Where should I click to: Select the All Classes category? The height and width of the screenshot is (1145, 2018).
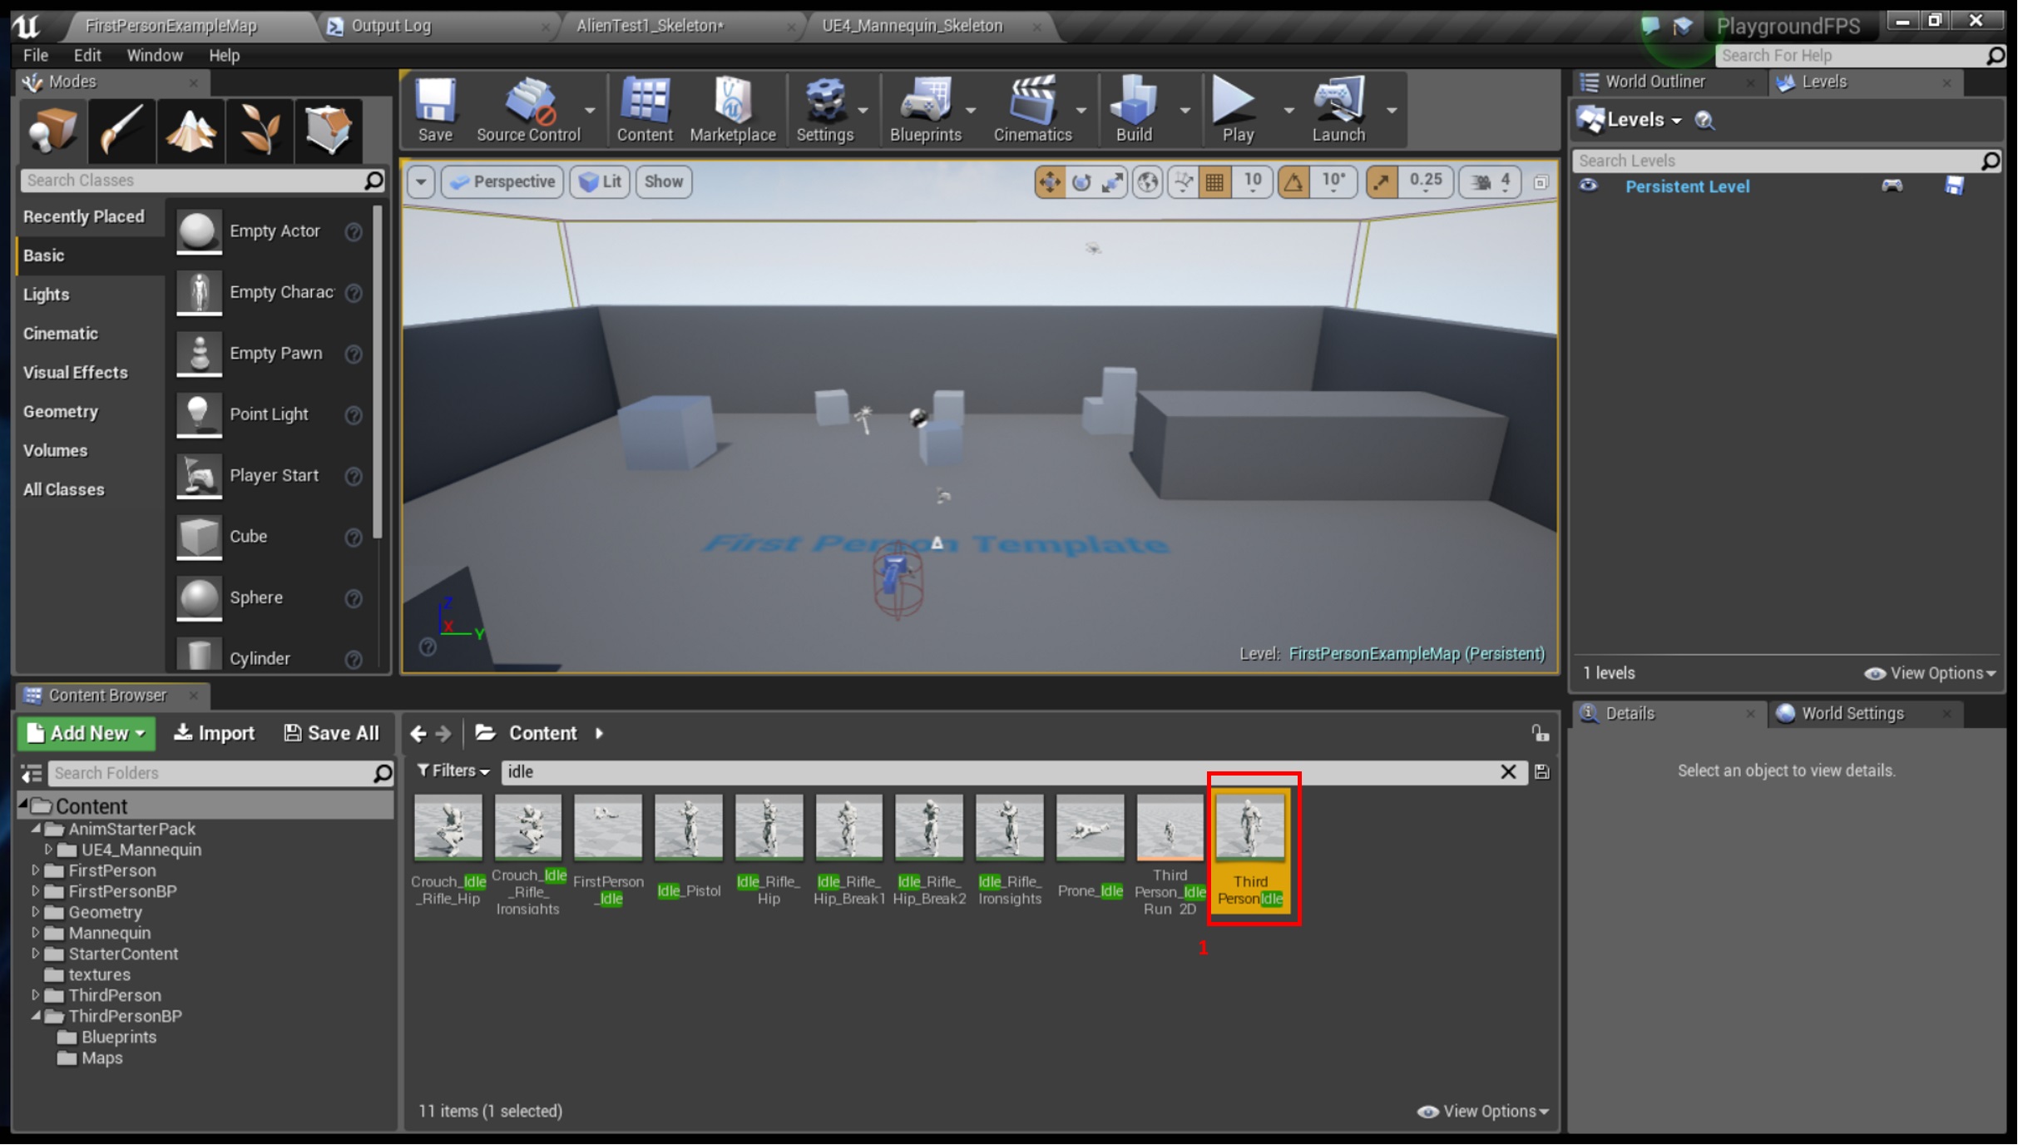coord(64,490)
